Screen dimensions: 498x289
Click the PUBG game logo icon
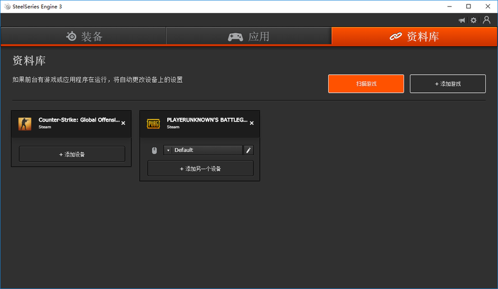coord(153,123)
